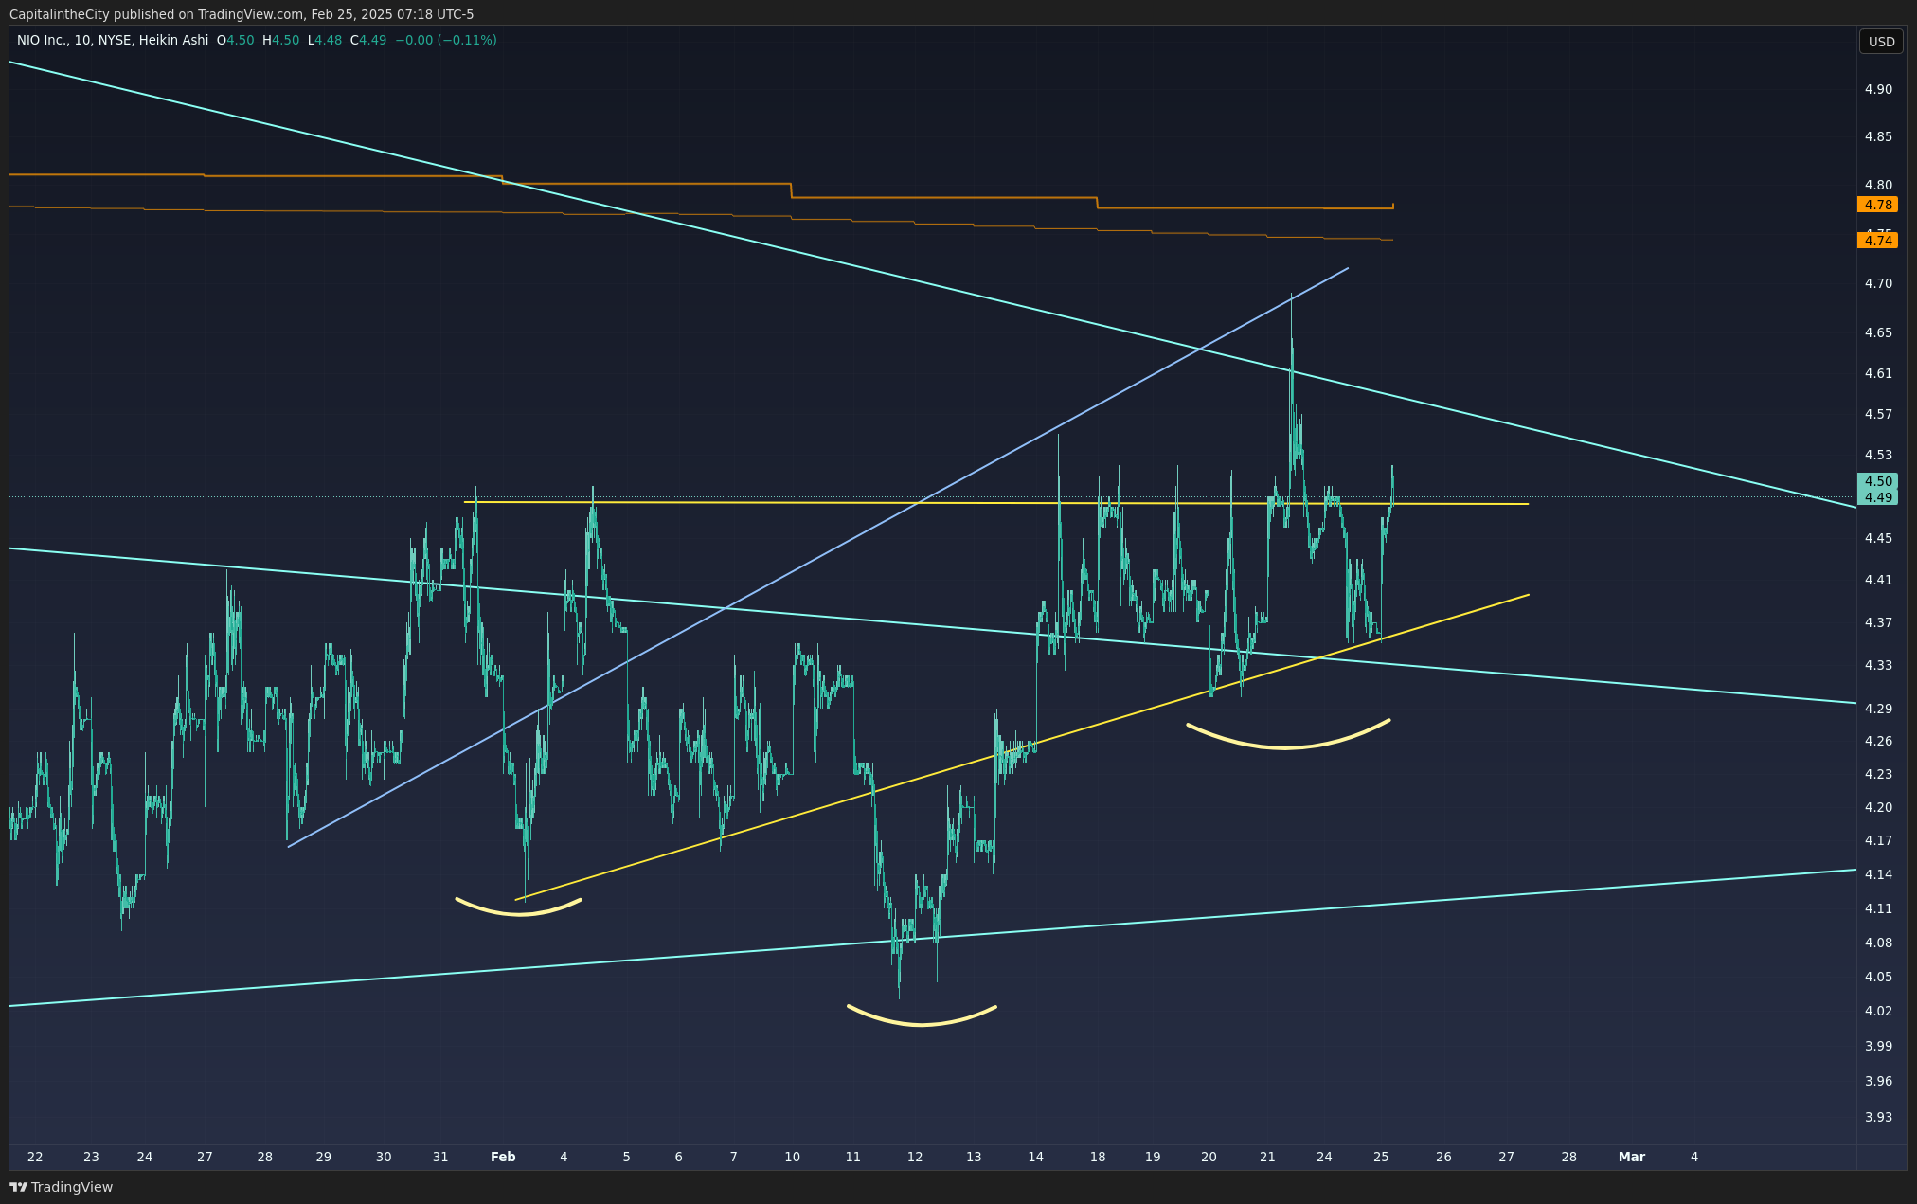Click the Mar month label on time axis

1632,1157
